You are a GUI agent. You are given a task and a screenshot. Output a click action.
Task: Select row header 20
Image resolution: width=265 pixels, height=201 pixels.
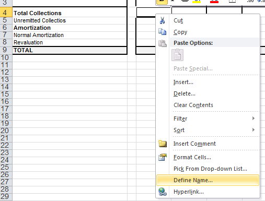[x=6, y=131]
